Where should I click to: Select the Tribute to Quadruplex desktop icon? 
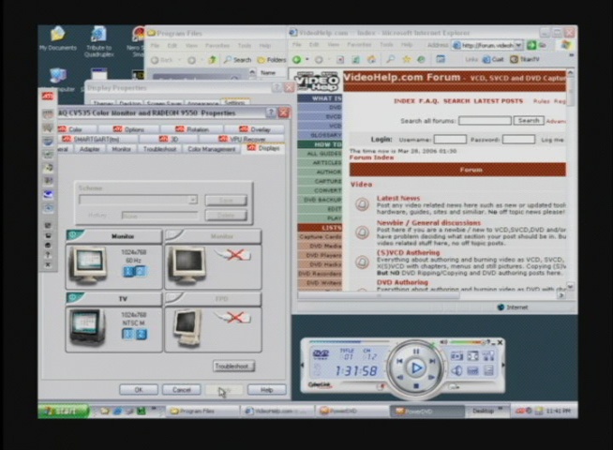point(98,41)
